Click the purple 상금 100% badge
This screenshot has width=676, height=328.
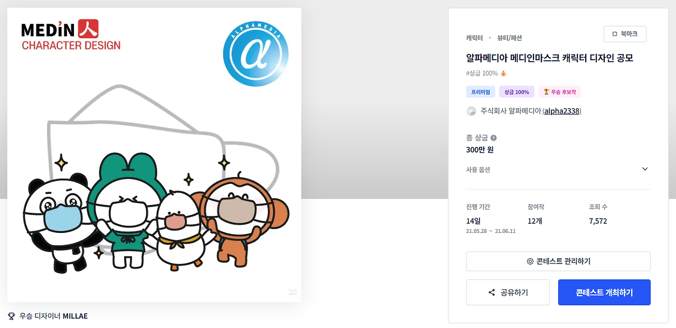click(517, 92)
